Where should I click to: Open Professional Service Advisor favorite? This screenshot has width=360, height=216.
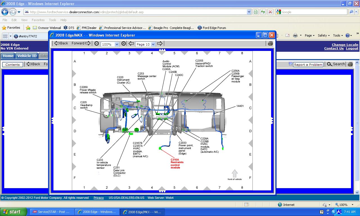122,28
